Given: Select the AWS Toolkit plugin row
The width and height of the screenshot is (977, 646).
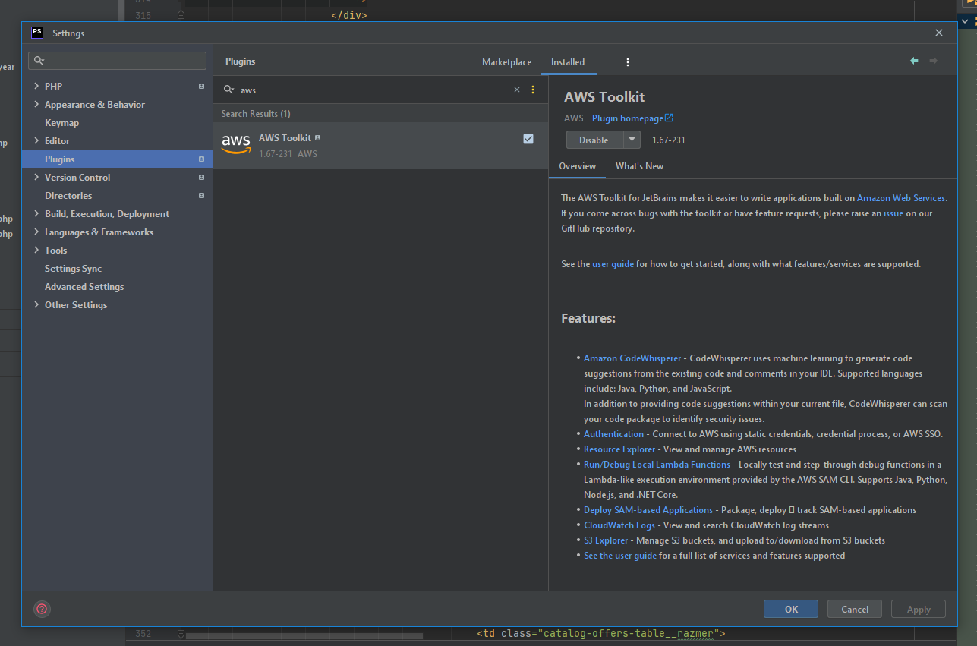Looking at the screenshot, I should click(x=380, y=145).
